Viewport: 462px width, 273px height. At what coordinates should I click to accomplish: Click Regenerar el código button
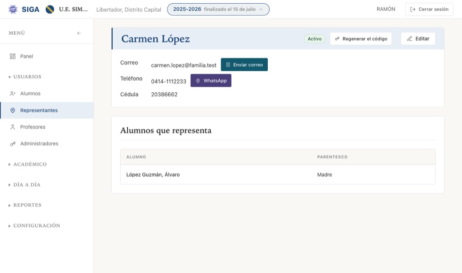(x=361, y=39)
